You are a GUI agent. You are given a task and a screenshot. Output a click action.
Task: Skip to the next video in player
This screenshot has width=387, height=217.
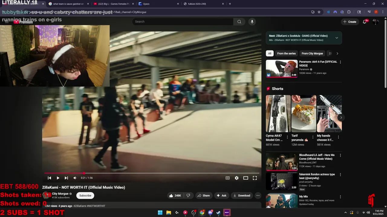coord(66,178)
